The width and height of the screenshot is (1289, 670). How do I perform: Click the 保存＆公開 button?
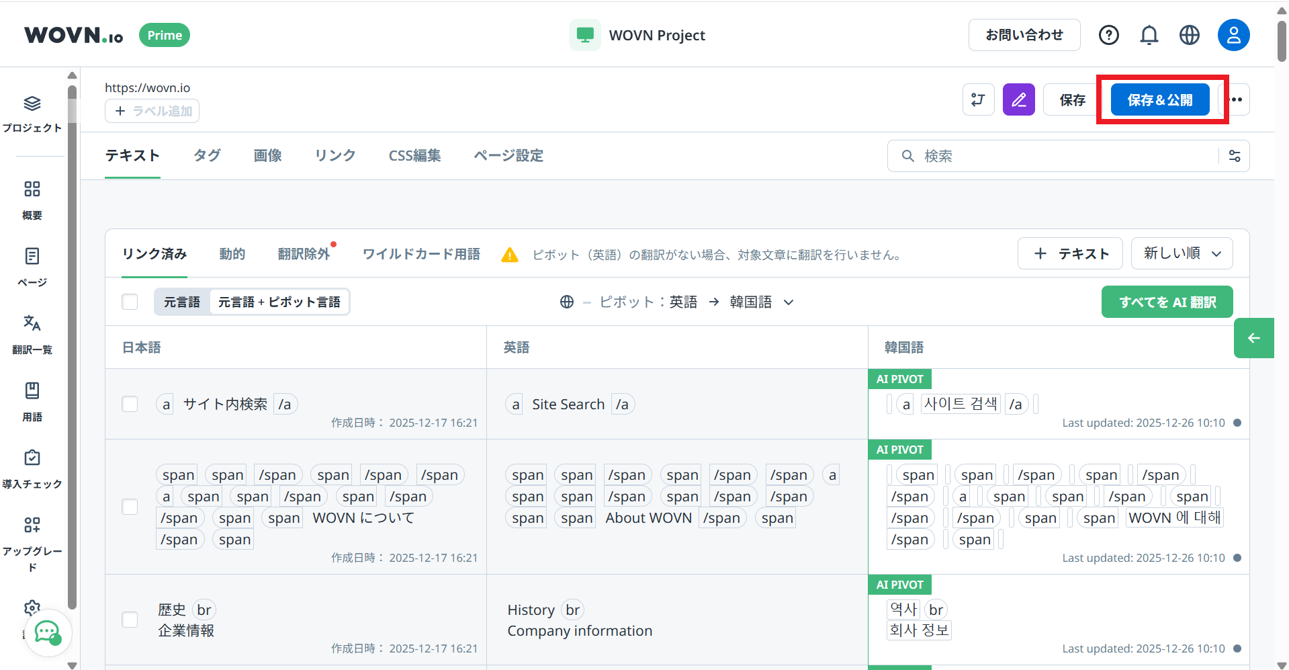(x=1159, y=100)
